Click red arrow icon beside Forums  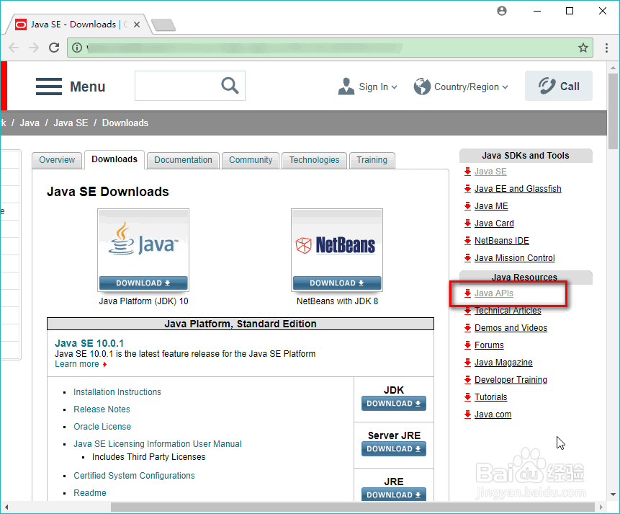click(x=467, y=345)
